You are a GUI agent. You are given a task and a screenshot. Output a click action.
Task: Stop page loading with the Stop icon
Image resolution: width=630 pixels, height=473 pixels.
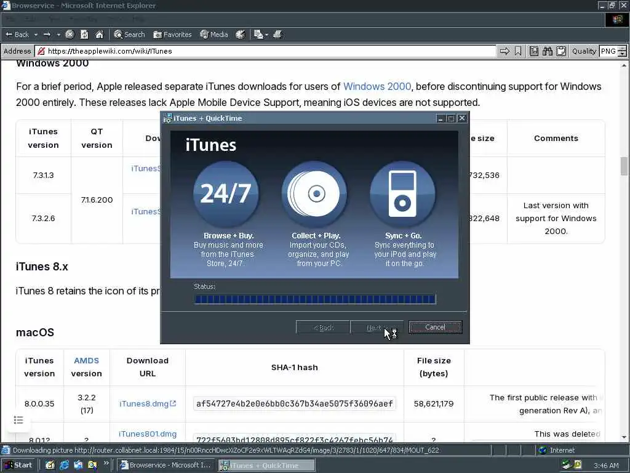tap(70, 34)
